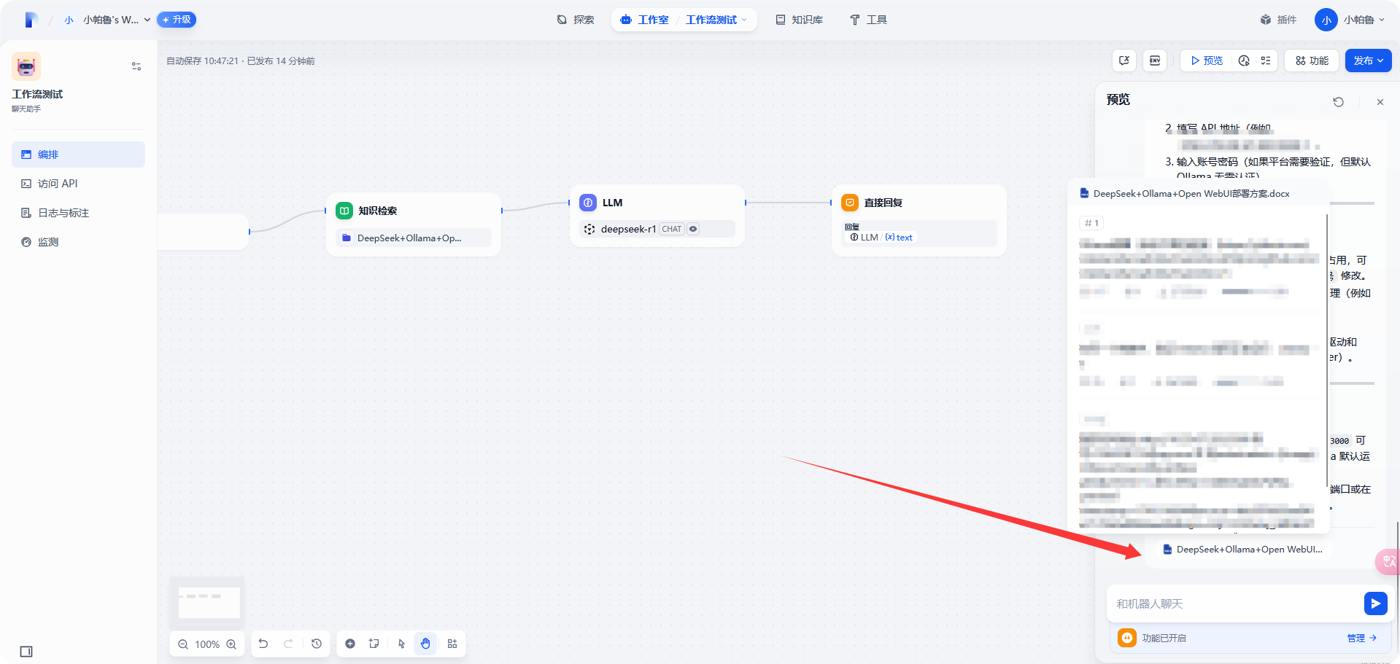Add a note to the canvas
This screenshot has width=1400, height=664.
click(374, 644)
